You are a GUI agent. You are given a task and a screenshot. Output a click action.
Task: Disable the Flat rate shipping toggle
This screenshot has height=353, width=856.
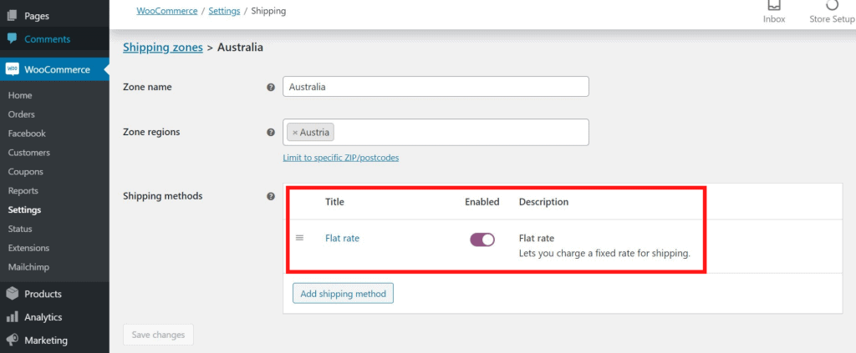click(x=482, y=240)
